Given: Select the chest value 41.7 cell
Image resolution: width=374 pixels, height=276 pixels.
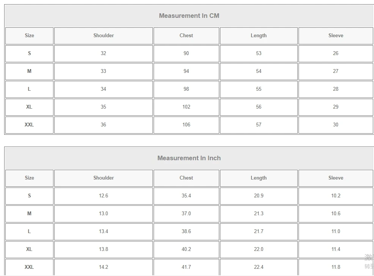Looking at the screenshot, I should coord(186,267).
